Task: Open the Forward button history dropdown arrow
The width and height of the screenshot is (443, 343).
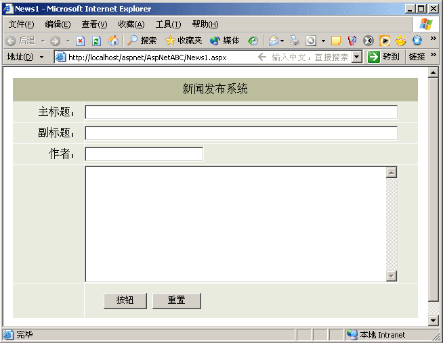Action: coord(68,41)
